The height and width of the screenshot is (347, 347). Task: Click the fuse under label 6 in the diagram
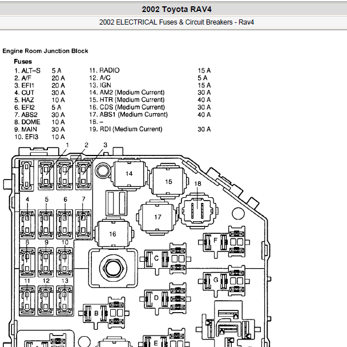(64, 224)
